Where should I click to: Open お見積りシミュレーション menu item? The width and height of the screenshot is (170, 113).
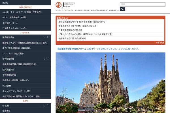25,28
